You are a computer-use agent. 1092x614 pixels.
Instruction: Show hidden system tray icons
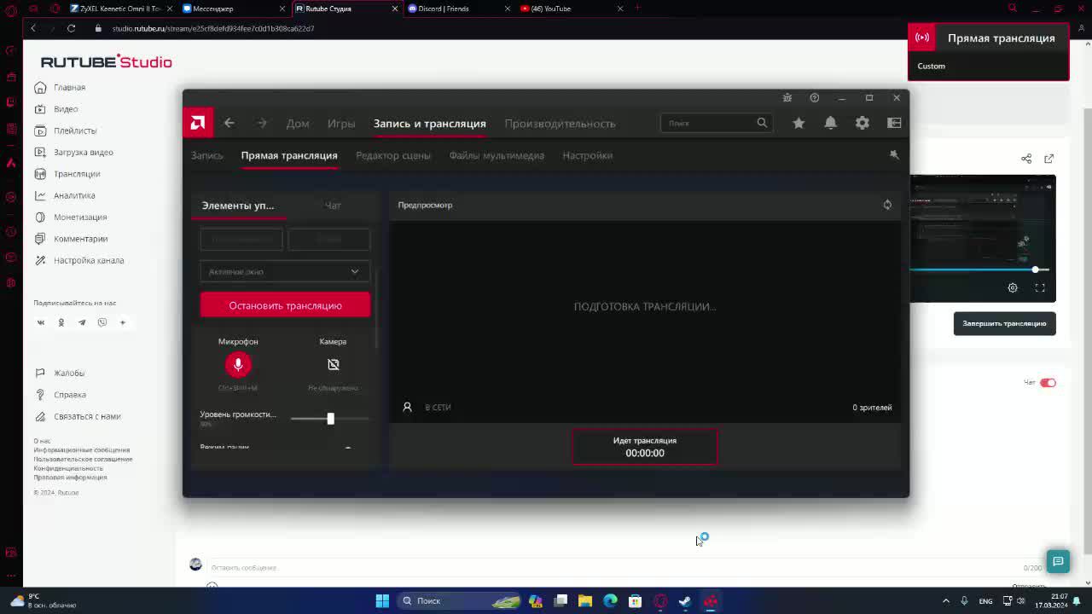[x=945, y=601]
